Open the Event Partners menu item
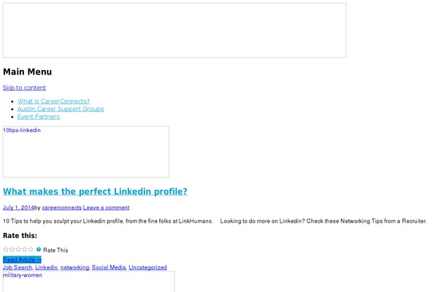The width and height of the screenshot is (438, 292). click(x=39, y=116)
